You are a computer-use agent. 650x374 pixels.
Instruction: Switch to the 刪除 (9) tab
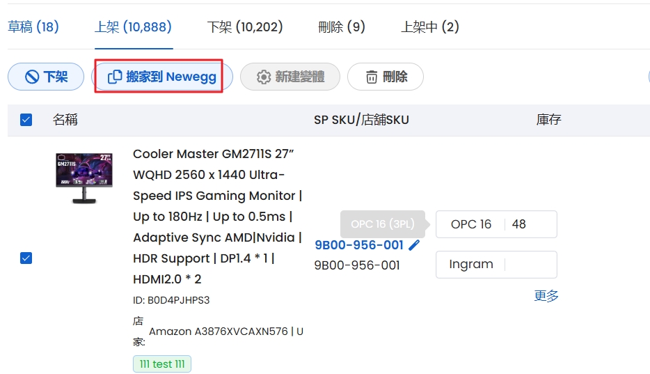342,27
